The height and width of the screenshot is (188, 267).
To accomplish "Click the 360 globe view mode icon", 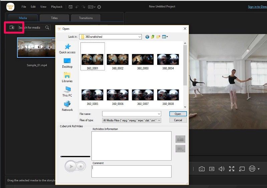I will (252, 169).
